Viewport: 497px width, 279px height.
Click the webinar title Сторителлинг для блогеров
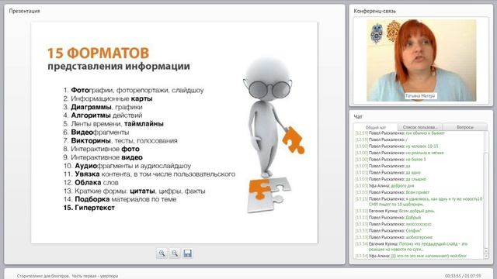68,276
